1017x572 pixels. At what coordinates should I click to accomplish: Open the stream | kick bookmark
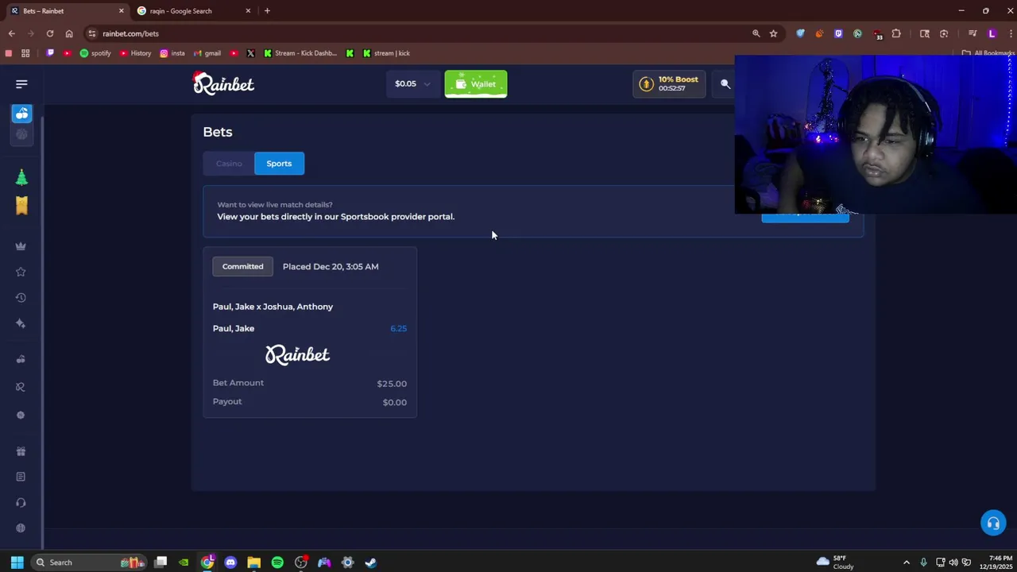click(386, 53)
